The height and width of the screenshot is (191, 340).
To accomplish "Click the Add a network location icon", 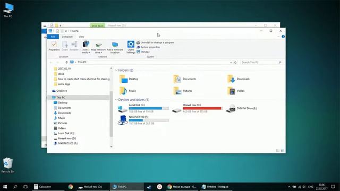I will click(x=115, y=48).
